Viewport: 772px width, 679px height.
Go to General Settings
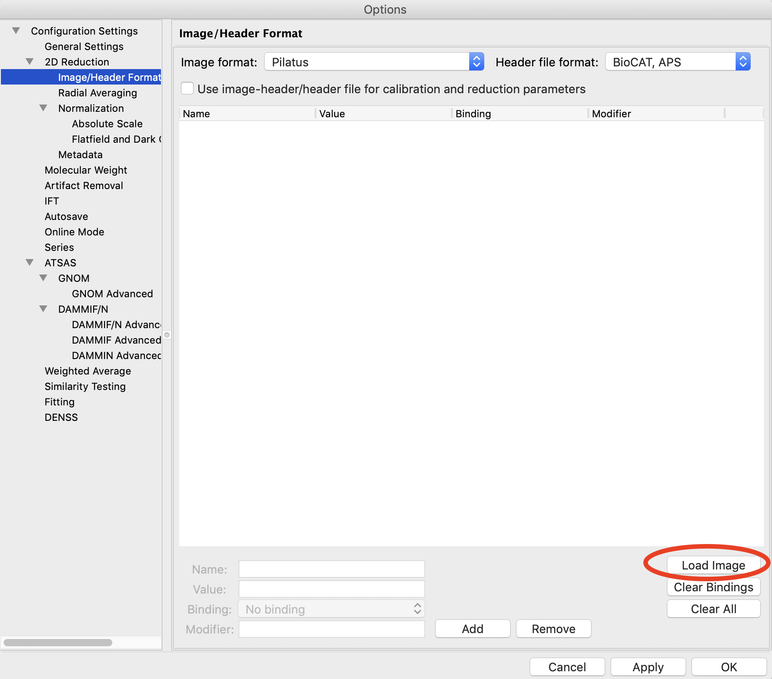pyautogui.click(x=84, y=46)
